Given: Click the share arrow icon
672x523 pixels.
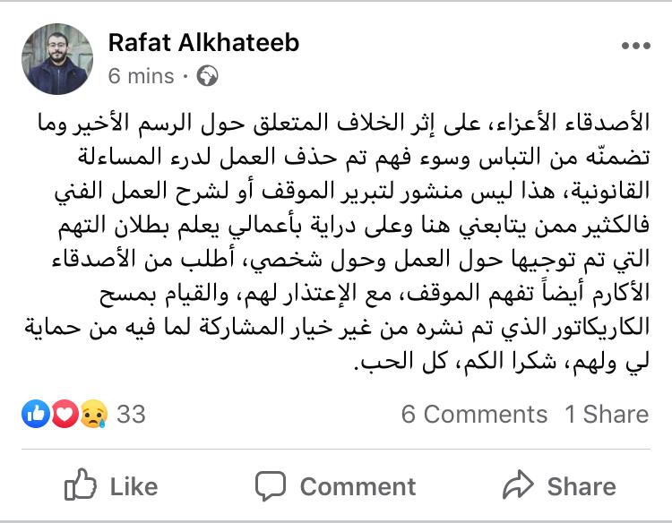Looking at the screenshot, I should coord(519,485).
